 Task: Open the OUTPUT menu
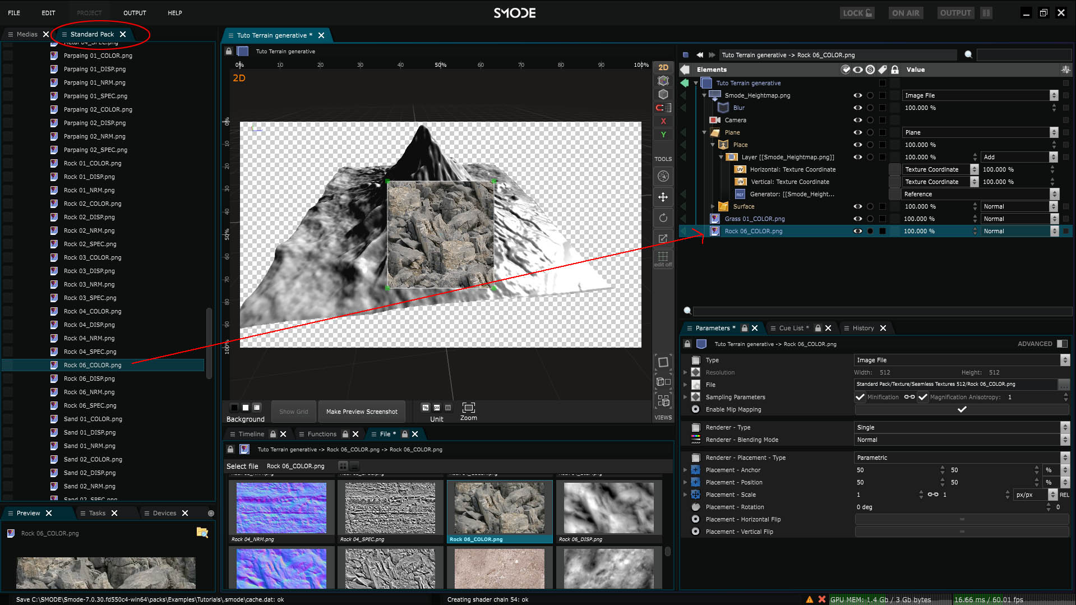(135, 13)
